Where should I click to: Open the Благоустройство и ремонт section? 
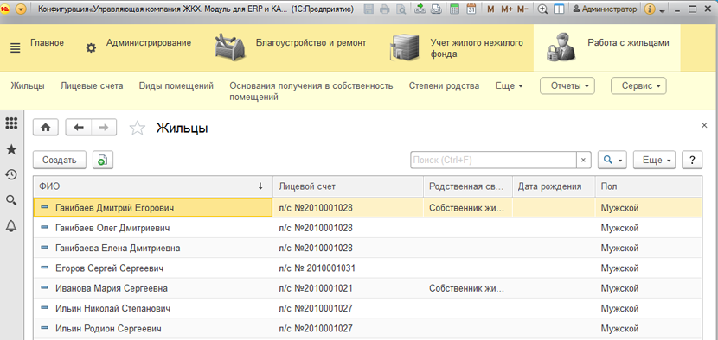[311, 43]
